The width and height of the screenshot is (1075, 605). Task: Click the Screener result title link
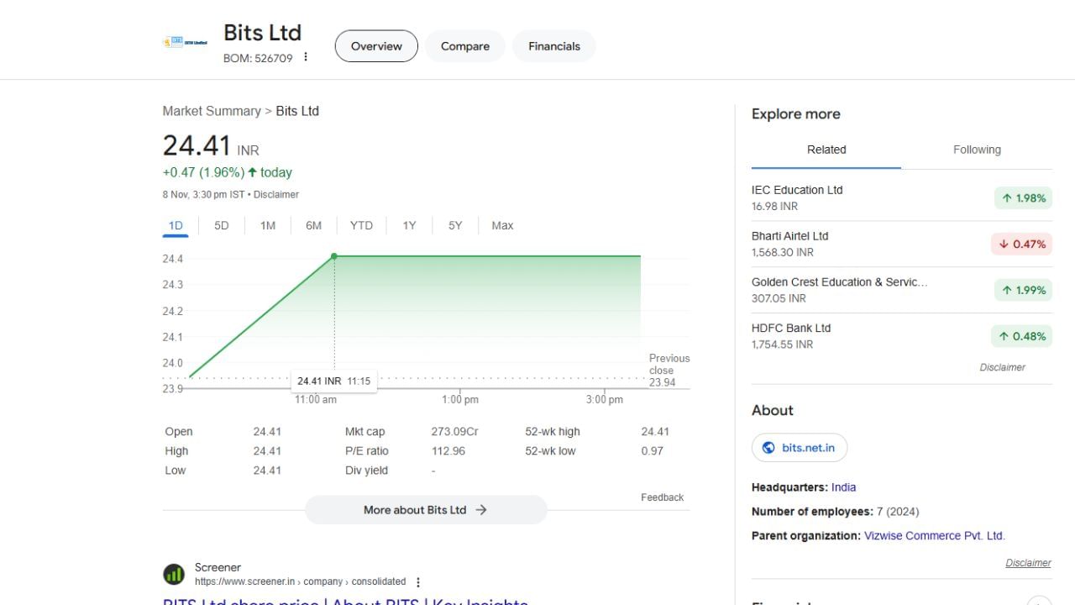click(x=345, y=600)
